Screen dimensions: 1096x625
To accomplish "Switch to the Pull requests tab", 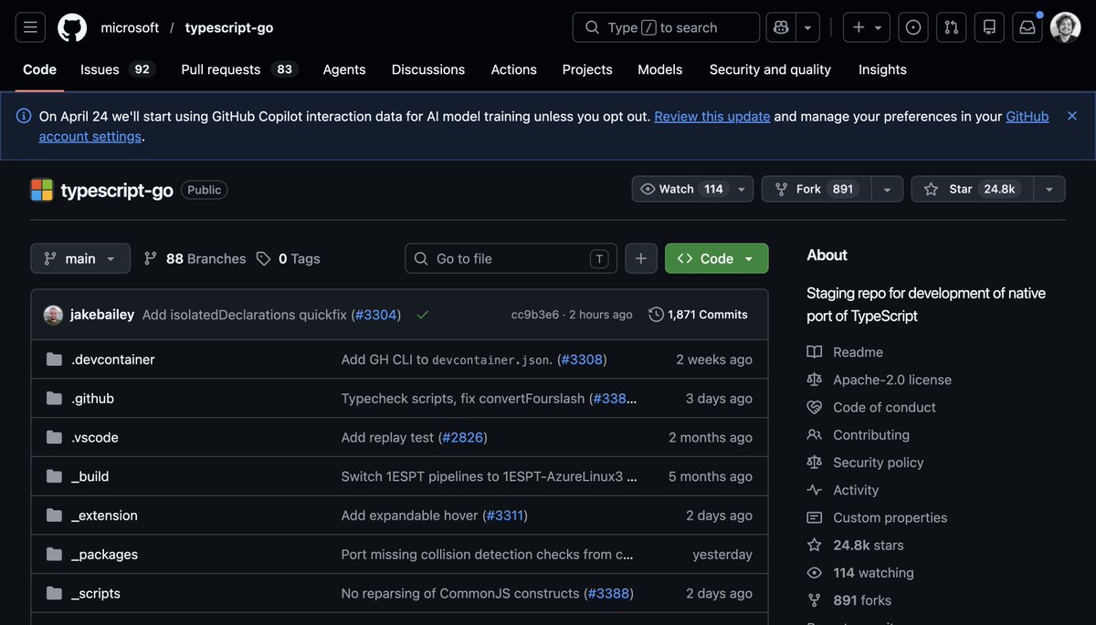I will tap(239, 69).
